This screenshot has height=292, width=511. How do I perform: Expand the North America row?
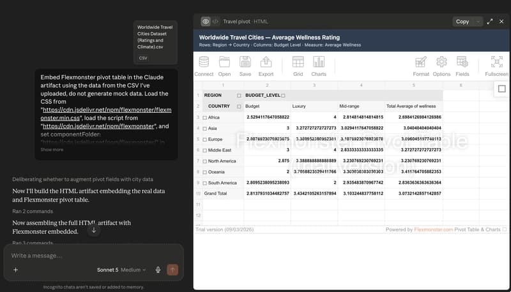[x=204, y=161]
